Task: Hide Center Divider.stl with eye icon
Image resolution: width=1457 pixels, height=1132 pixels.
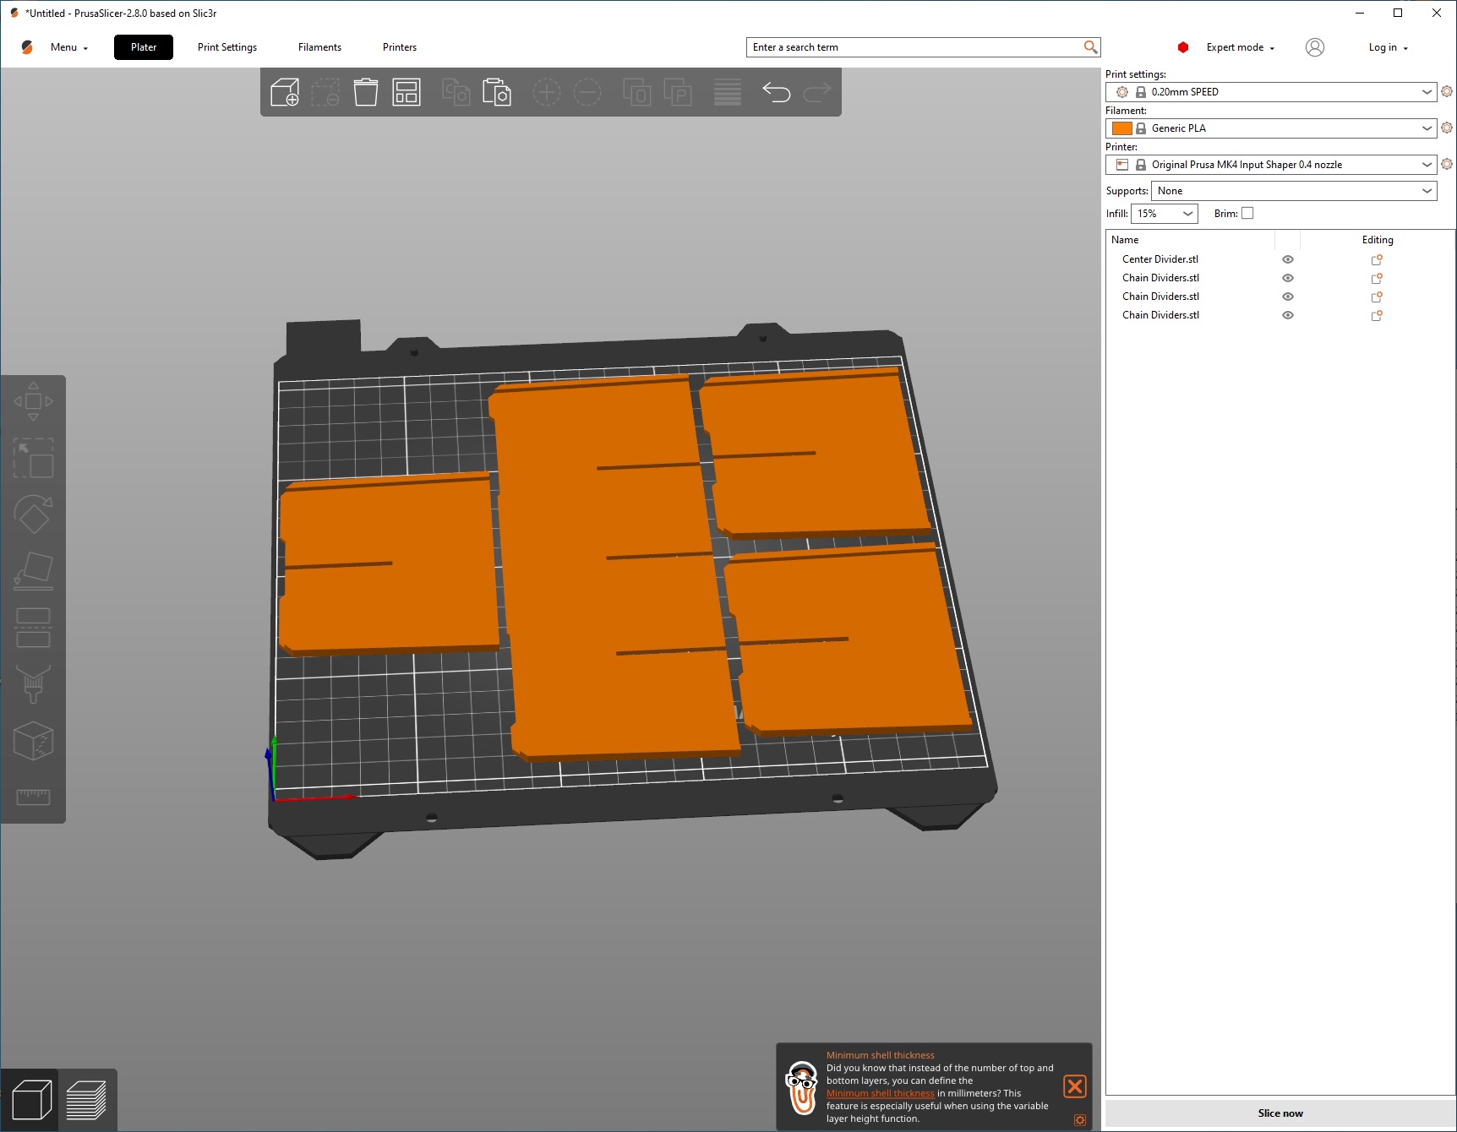Action: pos(1288,259)
